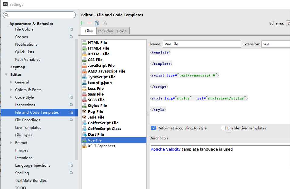Open TextMate Bundles settings page
This screenshot has height=189, width=290.
tap(31, 180)
